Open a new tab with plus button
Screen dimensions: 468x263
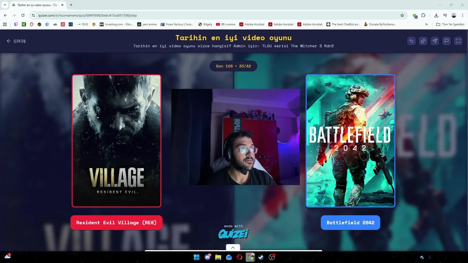pyautogui.click(x=71, y=5)
